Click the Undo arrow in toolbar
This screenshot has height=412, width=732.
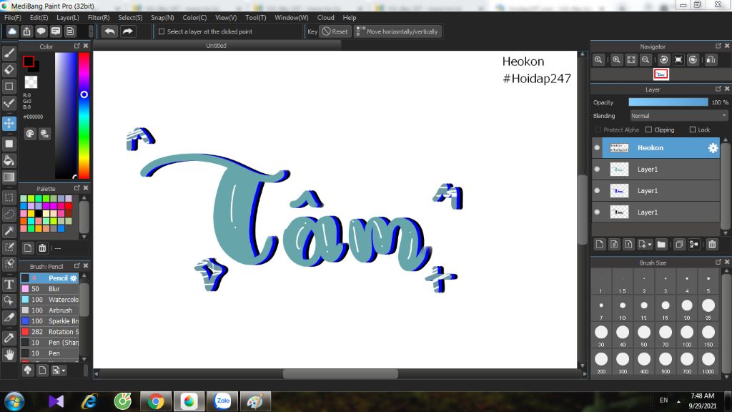coord(109,31)
